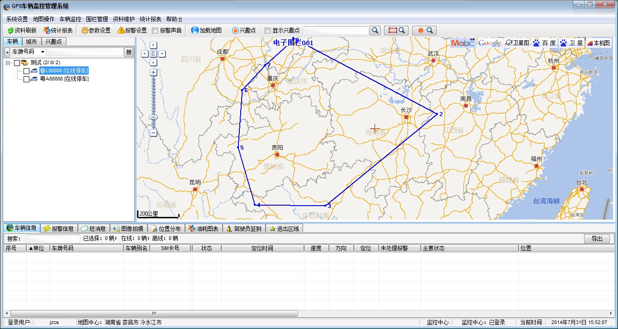Click the map zoom-in plus button
The width and height of the screenshot is (618, 329).
(x=153, y=72)
